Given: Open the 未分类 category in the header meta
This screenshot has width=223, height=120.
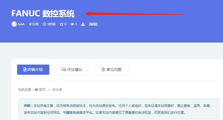Looking at the screenshot, I should tap(33, 24).
